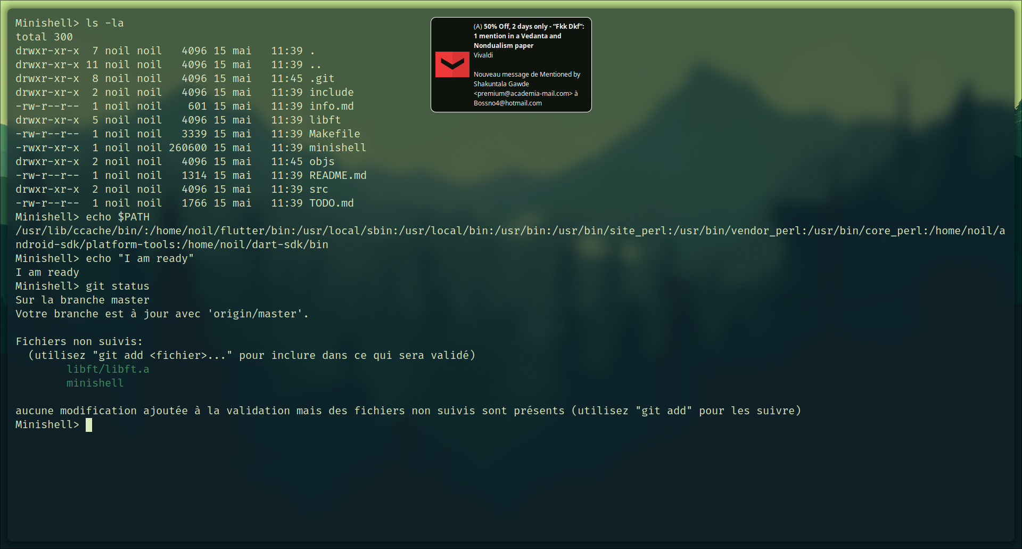This screenshot has height=549, width=1022.
Task: Click the 'git status' command line
Action: [x=83, y=286]
